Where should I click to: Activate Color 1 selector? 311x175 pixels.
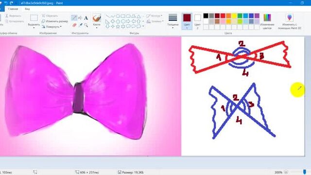(187, 21)
